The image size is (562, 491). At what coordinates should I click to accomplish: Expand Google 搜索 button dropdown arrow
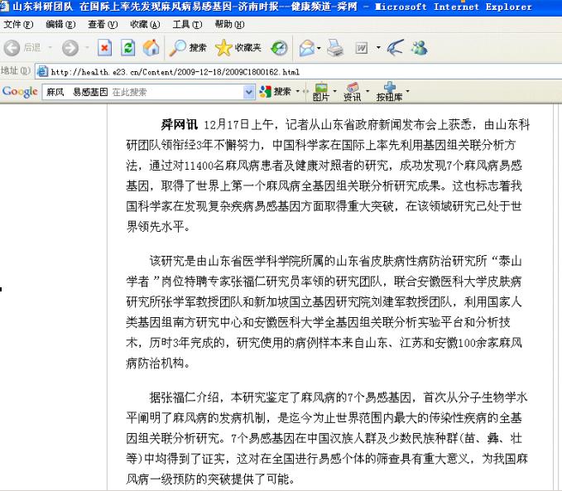pos(297,91)
